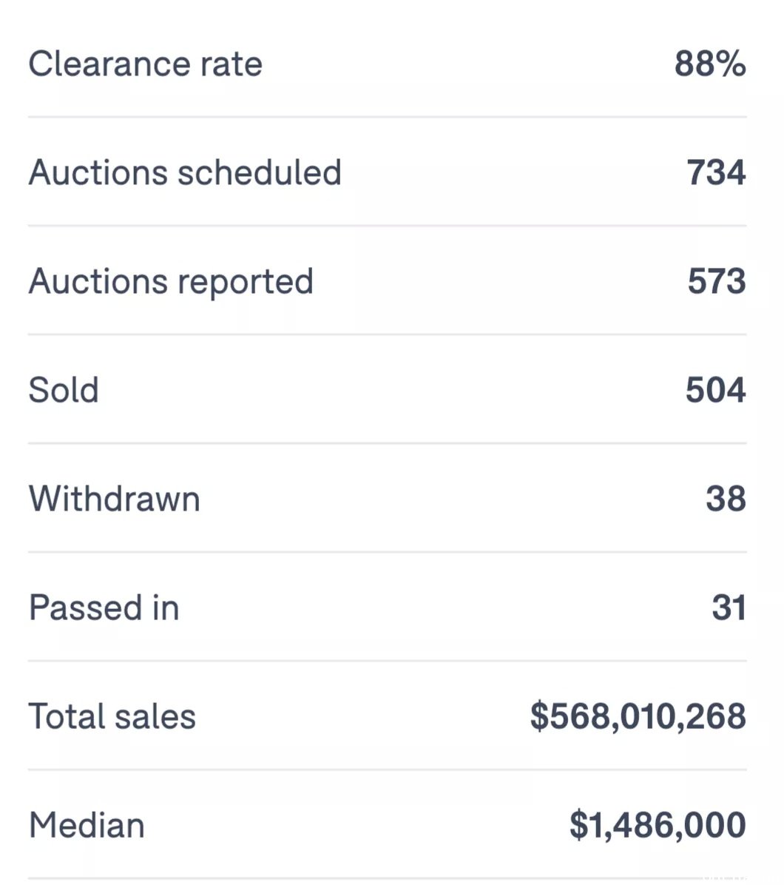
Task: Select the Median row label
Action: [87, 826]
